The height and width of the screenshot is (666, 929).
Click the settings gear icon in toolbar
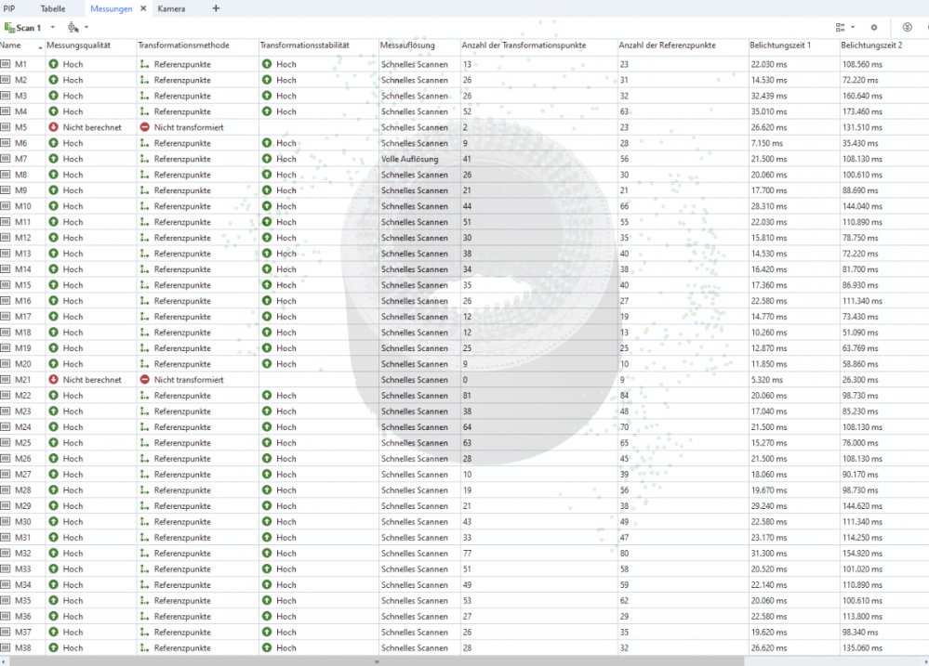click(873, 28)
